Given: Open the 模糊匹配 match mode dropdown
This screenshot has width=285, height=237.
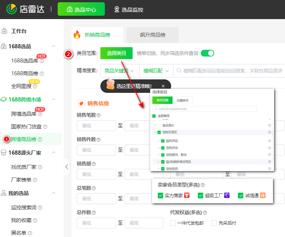Looking at the screenshot, I should tap(156, 71).
